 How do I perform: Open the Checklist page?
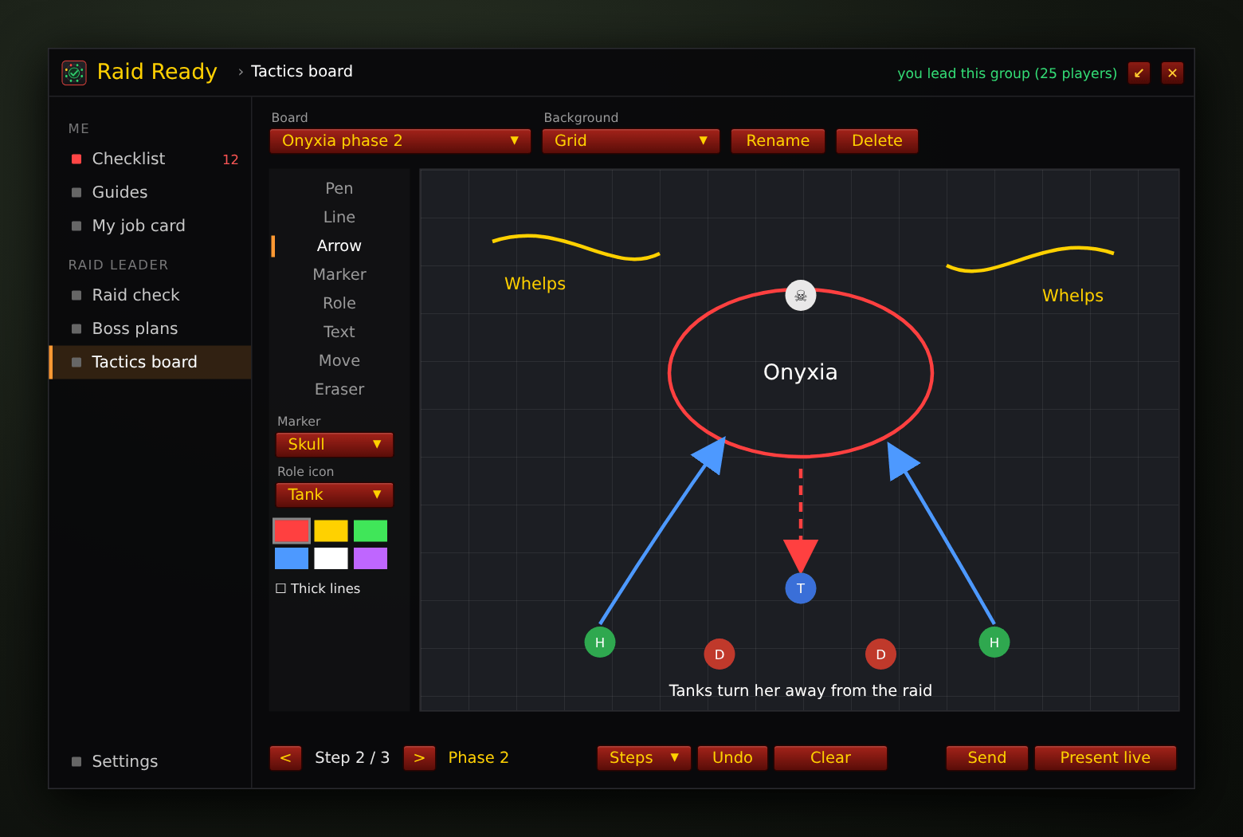[x=151, y=159]
